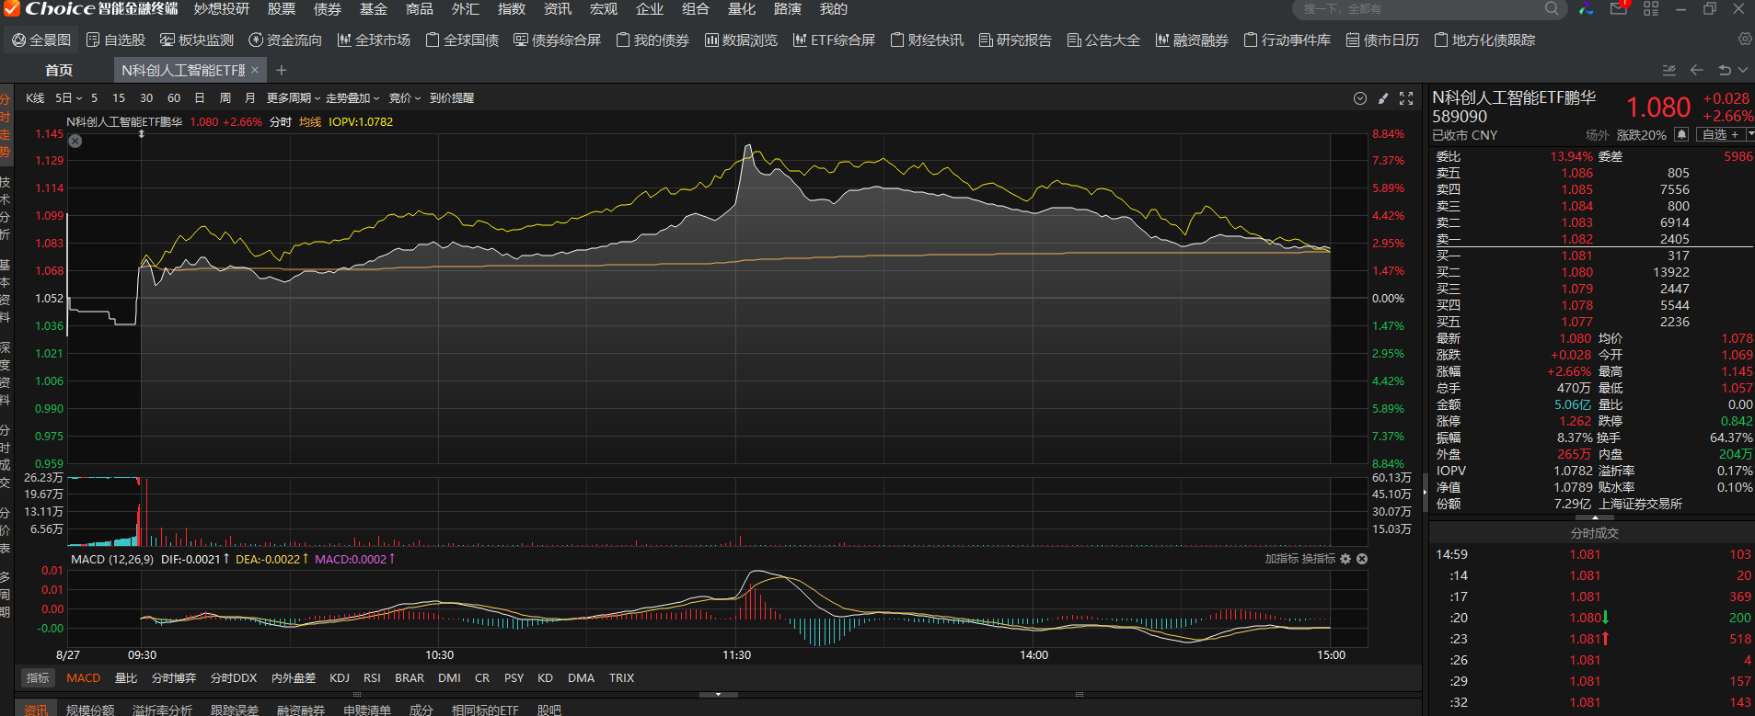Expand chart to fullscreen with the arrows icon
This screenshot has height=716, width=1755.
[1406, 98]
